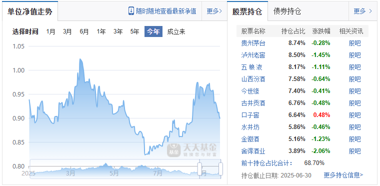Select the 单位净值走势 tab
380x186 pixels.
coord(30,11)
